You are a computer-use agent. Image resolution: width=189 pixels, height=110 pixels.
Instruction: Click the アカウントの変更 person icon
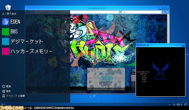point(4,96)
